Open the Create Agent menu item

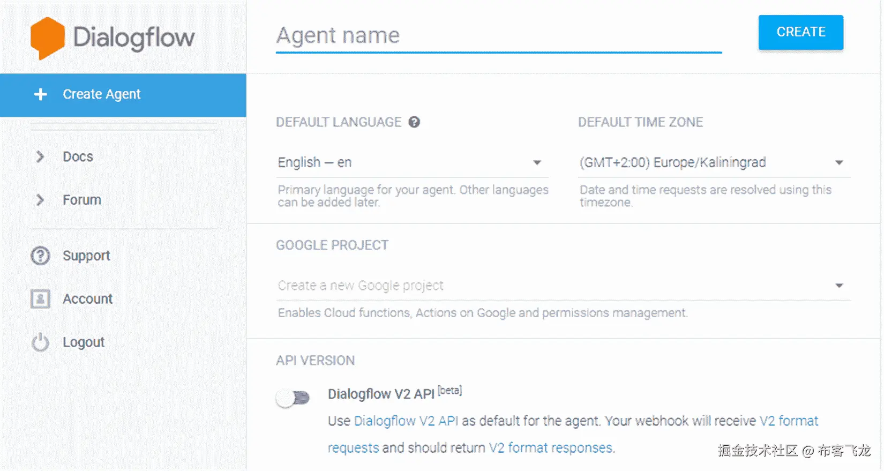click(123, 95)
